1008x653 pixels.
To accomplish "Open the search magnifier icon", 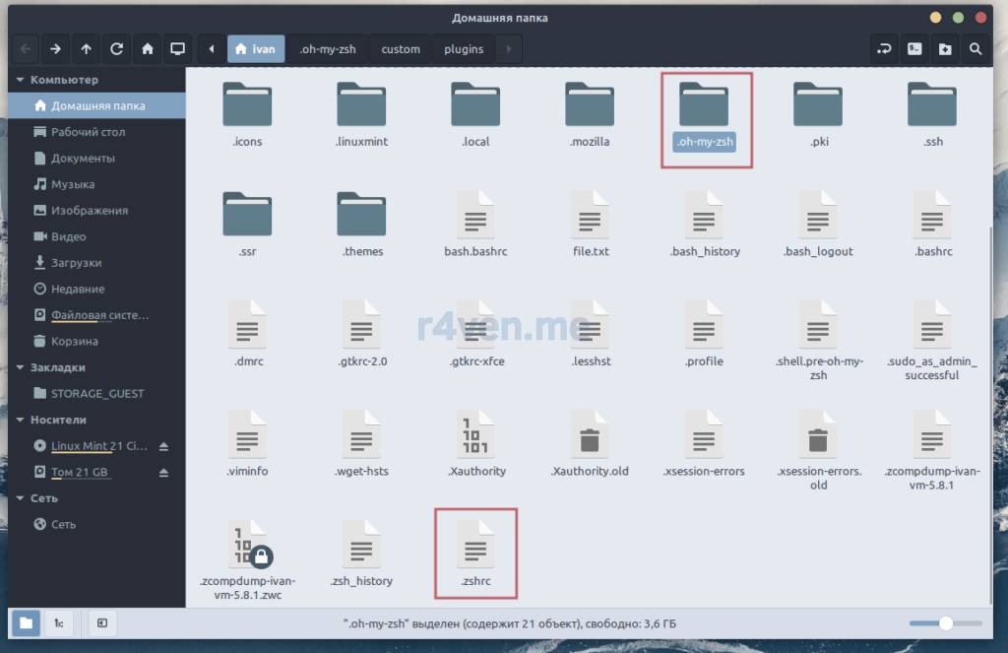I will click(976, 49).
